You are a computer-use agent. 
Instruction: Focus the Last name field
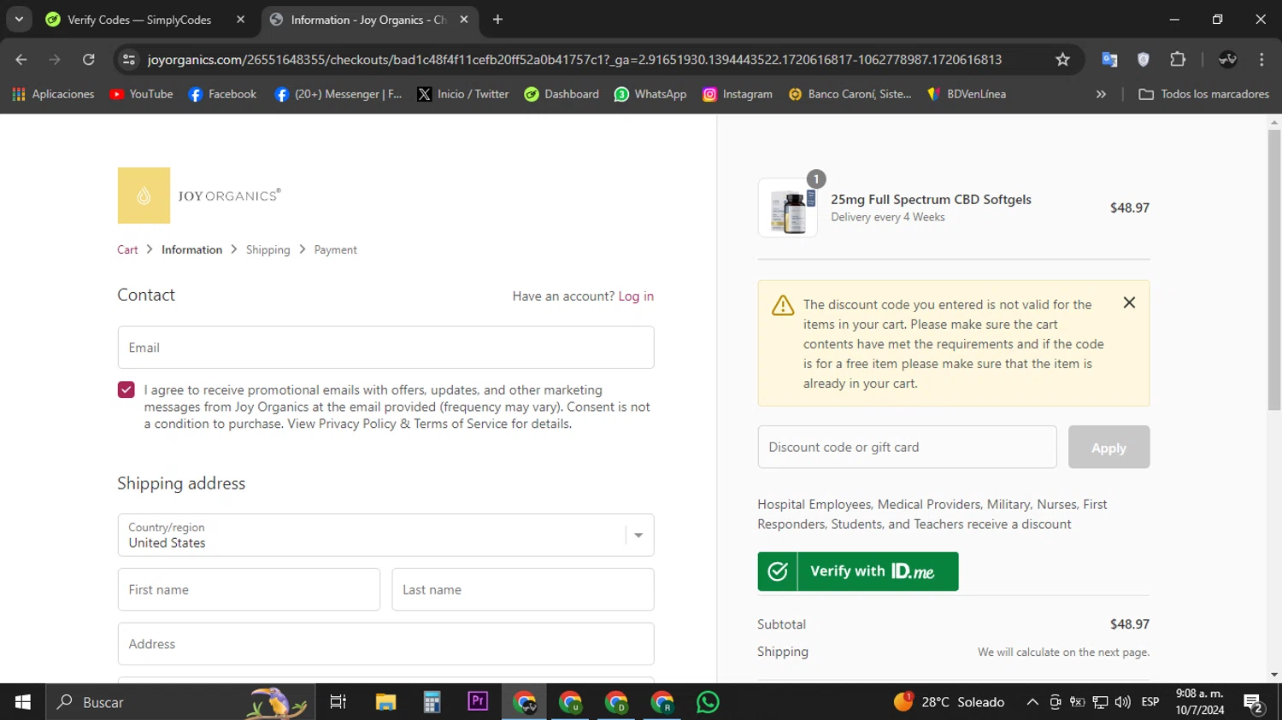click(523, 589)
